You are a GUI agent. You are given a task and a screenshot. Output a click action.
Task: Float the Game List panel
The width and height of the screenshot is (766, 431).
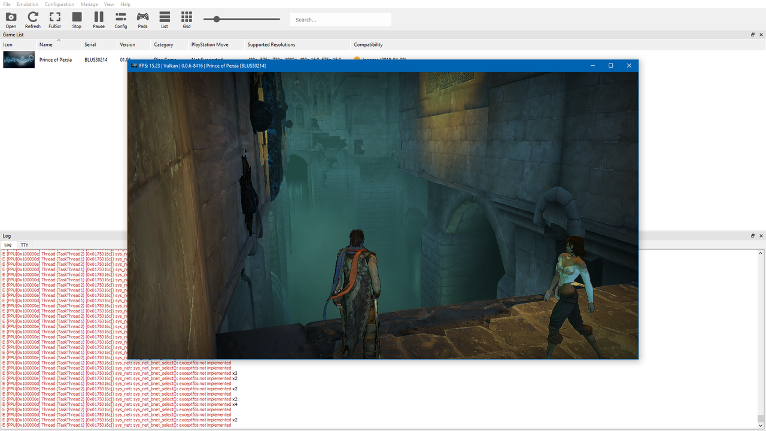tap(753, 35)
